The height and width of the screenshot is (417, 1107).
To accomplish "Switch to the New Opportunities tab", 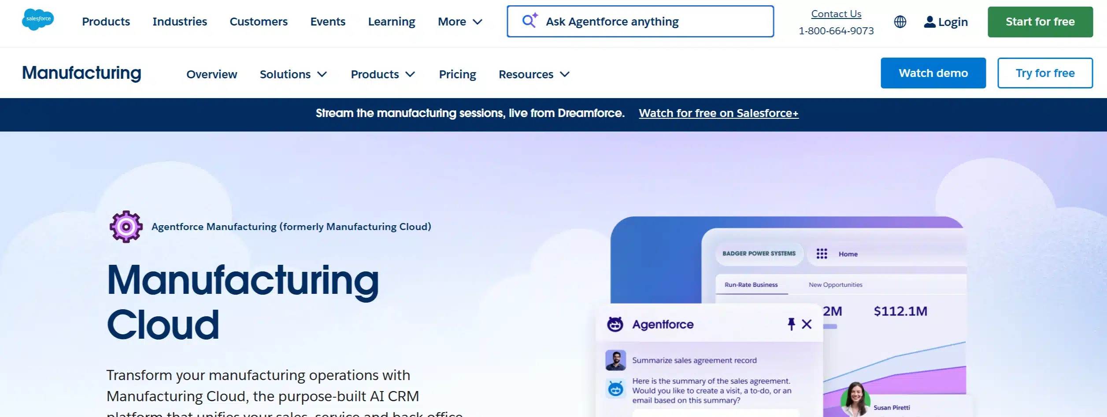I will point(835,285).
